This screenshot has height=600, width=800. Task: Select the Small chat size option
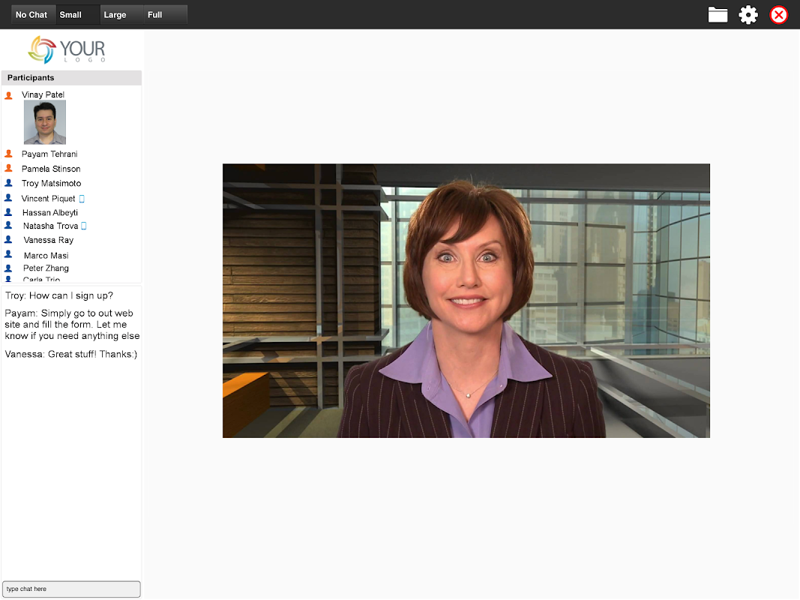(76, 15)
